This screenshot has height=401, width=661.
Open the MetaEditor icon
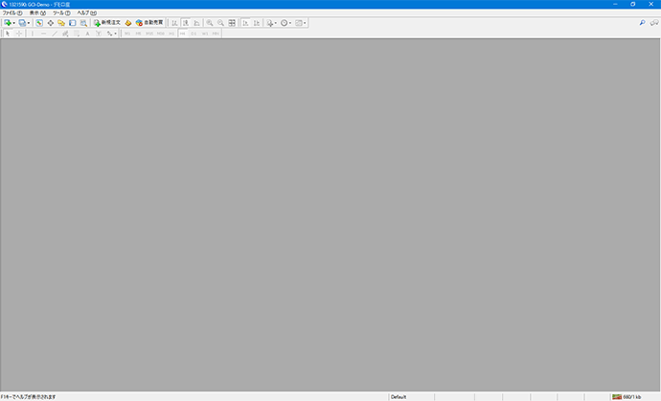coord(127,22)
